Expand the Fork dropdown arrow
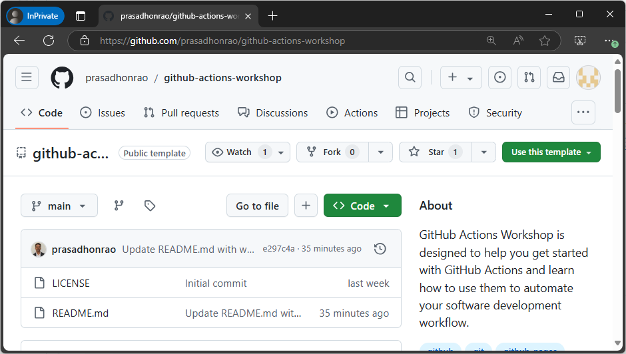Screen dimensions: 626x354 380,152
